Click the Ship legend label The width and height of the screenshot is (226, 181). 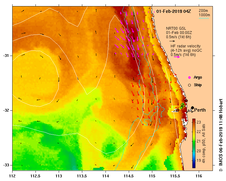pos(198,85)
